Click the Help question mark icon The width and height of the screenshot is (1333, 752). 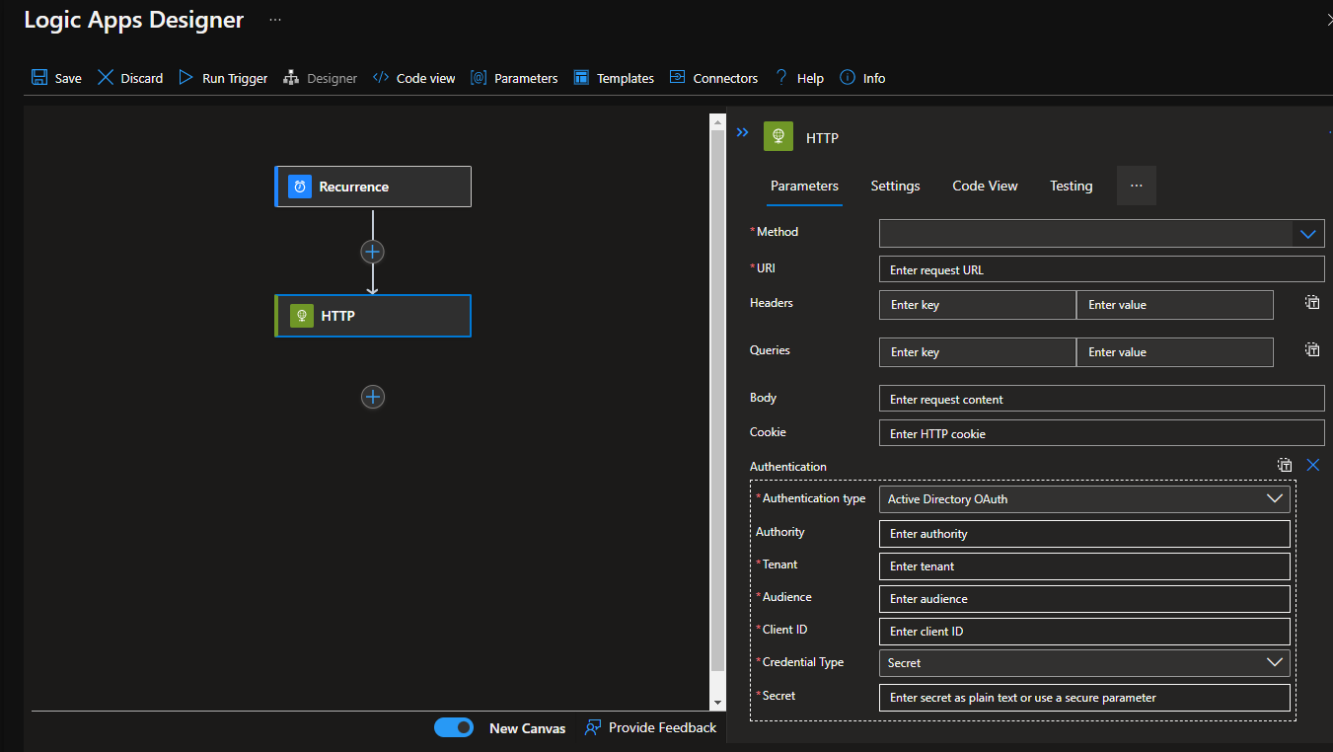(x=781, y=78)
